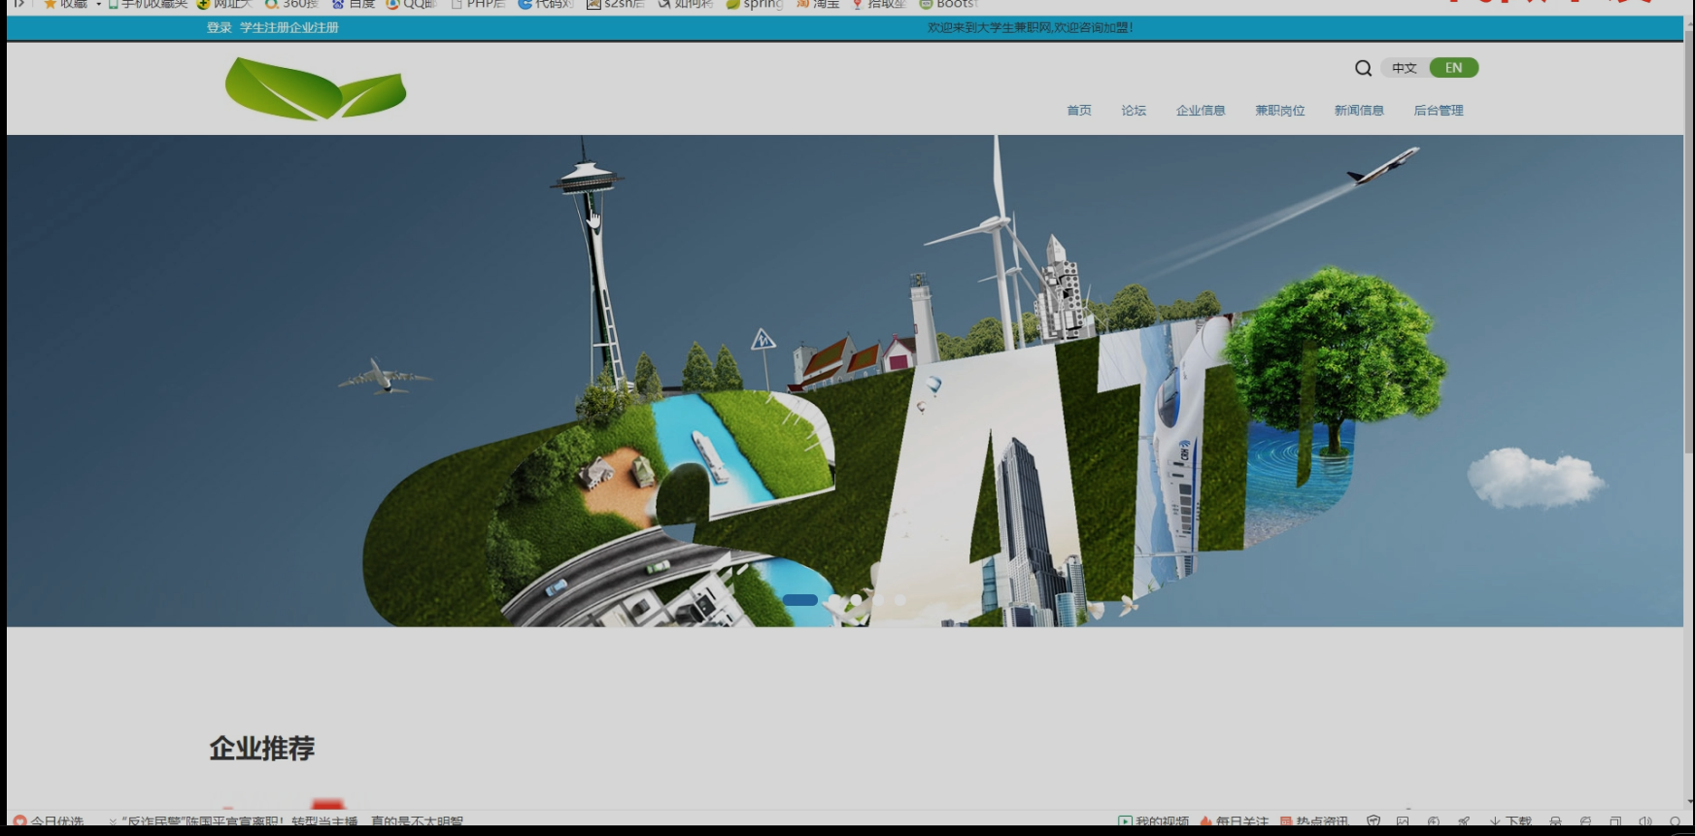Select the active blue carousel indicator
The height and width of the screenshot is (836, 1695).
point(799,600)
